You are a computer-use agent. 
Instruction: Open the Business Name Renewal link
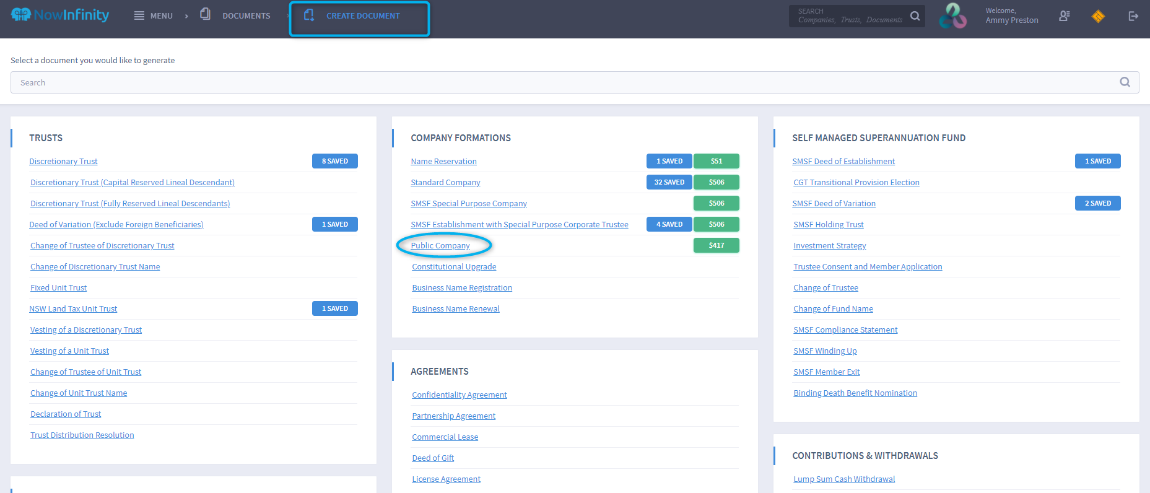pyautogui.click(x=456, y=308)
